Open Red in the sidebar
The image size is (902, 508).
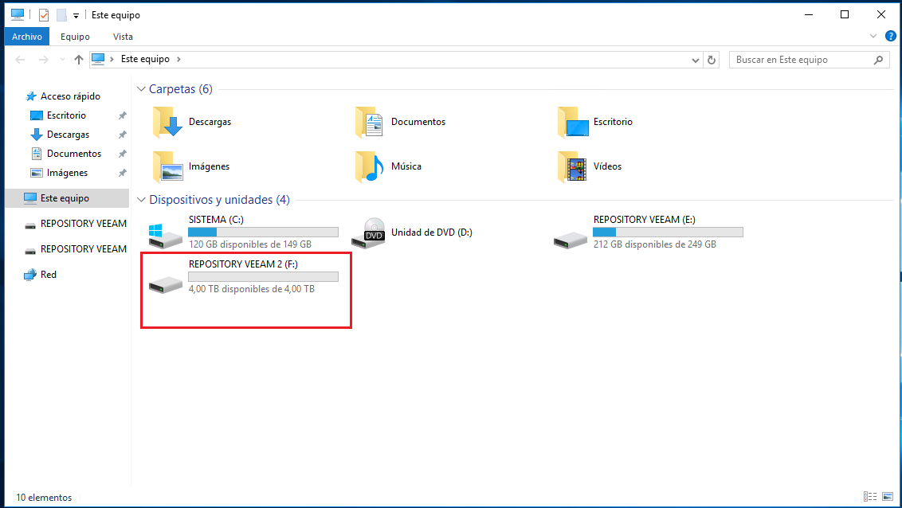pyautogui.click(x=46, y=274)
